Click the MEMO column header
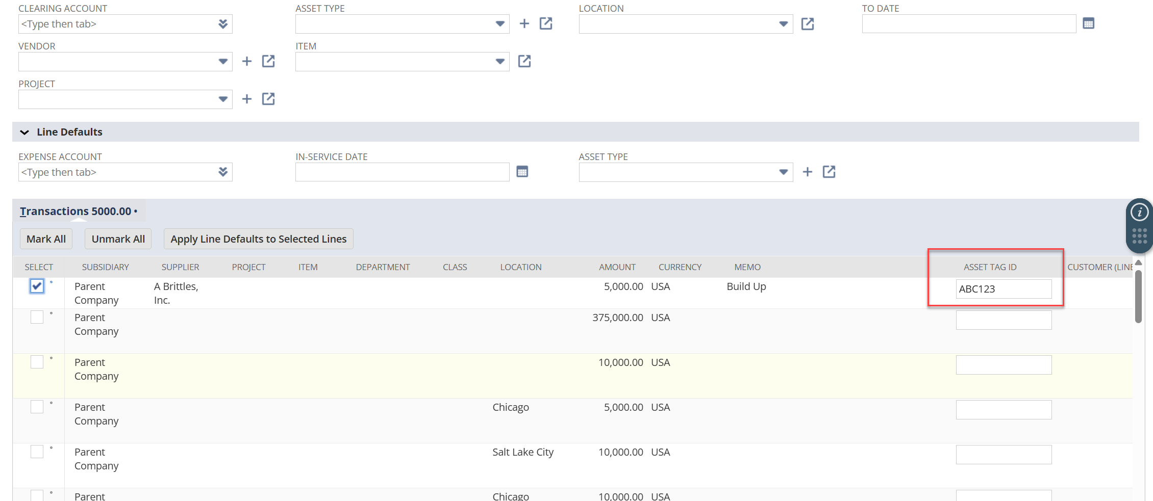The width and height of the screenshot is (1153, 501). (x=747, y=267)
